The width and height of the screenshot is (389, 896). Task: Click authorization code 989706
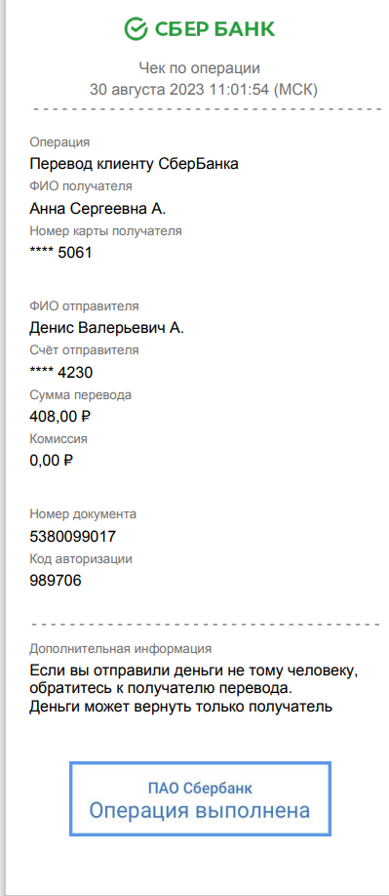pos(56,581)
